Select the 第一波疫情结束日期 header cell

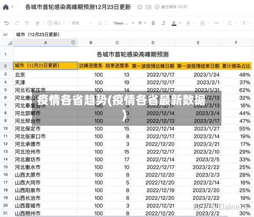[x=198, y=66]
